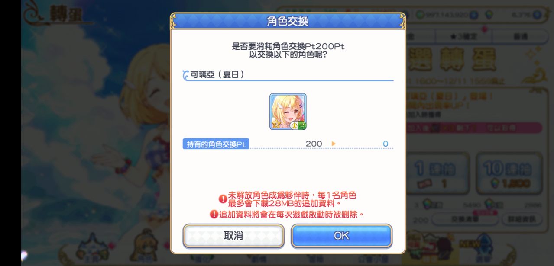This screenshot has width=554, height=266.
Task: Tap the 持有的角色交換Pt label
Action: [x=216, y=144]
